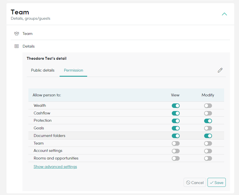
Task: Click the View column header
Action: click(x=175, y=95)
